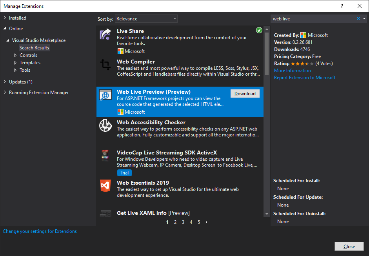The height and width of the screenshot is (256, 369).
Task: Expand the Roaming Extension Manager category
Action: 5,93
